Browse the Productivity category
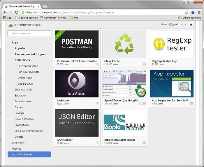 [x=22, y=125]
